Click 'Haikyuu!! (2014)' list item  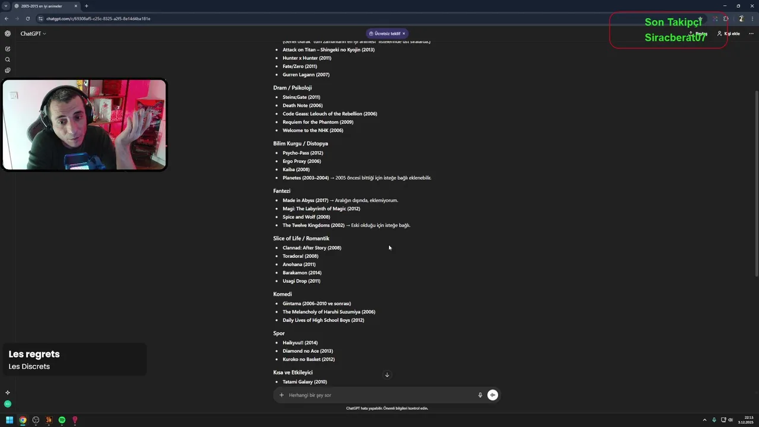pos(300,343)
